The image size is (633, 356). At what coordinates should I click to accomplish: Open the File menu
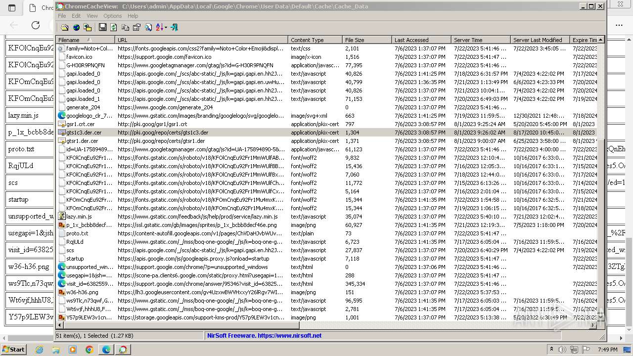tap(62, 16)
